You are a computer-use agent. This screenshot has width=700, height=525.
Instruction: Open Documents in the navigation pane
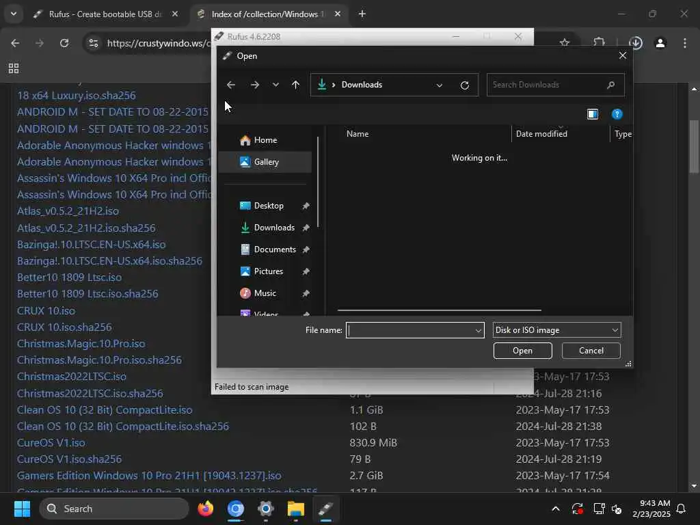pos(275,250)
